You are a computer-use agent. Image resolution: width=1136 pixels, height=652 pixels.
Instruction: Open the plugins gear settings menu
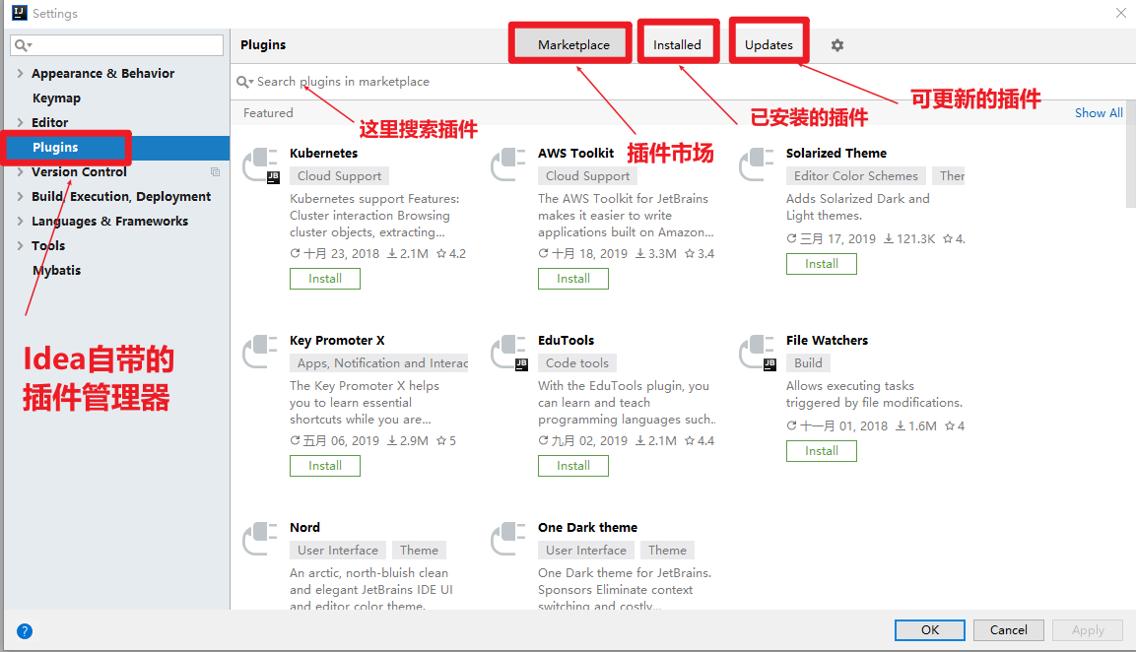836,45
